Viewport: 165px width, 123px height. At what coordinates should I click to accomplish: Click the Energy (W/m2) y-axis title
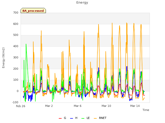point(3,58)
